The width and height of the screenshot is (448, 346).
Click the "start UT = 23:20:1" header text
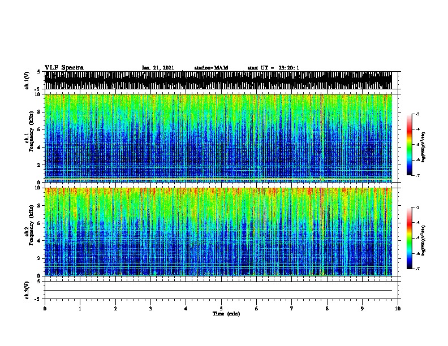point(273,68)
